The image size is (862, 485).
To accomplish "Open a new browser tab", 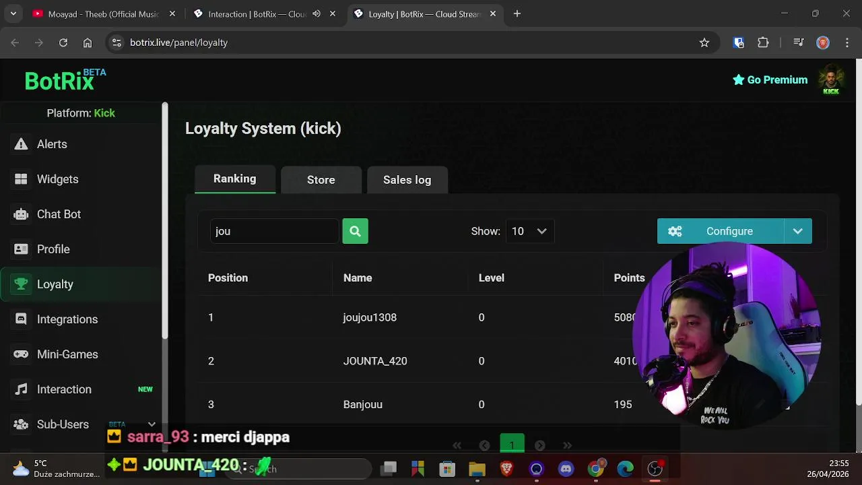I will (517, 13).
